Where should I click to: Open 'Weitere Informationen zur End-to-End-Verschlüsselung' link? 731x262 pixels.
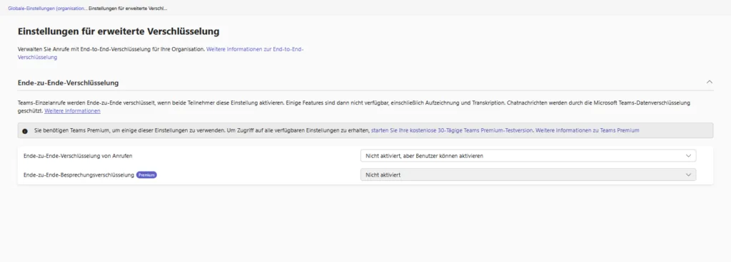(161, 53)
